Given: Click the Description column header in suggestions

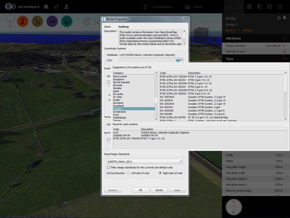Looking at the screenshot, I should (x=236, y=73).
